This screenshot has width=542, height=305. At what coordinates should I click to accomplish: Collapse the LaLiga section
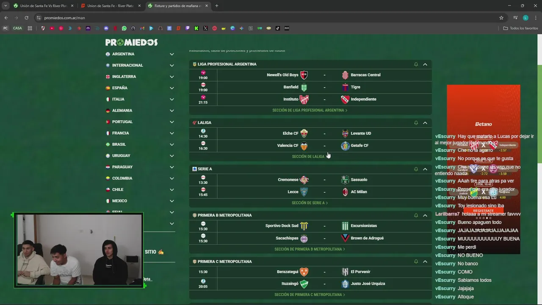click(x=425, y=123)
